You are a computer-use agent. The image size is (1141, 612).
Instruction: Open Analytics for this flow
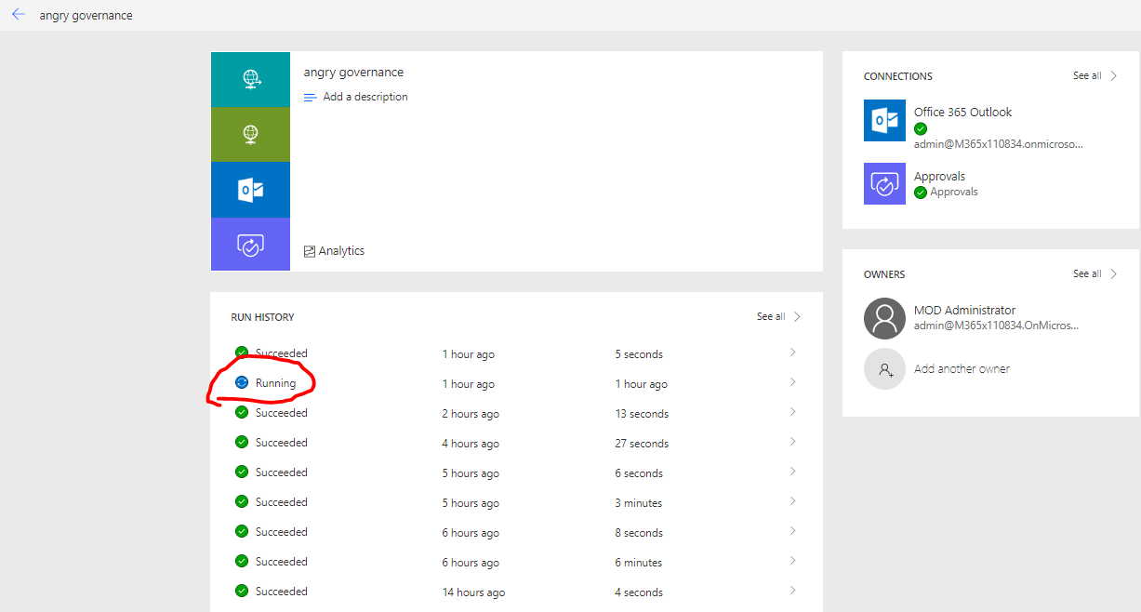click(x=335, y=251)
